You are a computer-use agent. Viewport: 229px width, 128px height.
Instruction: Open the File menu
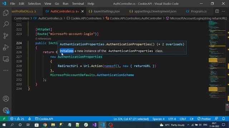pyautogui.click(x=13, y=4)
